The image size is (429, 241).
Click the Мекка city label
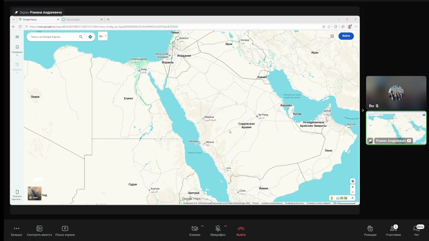pos(210,142)
